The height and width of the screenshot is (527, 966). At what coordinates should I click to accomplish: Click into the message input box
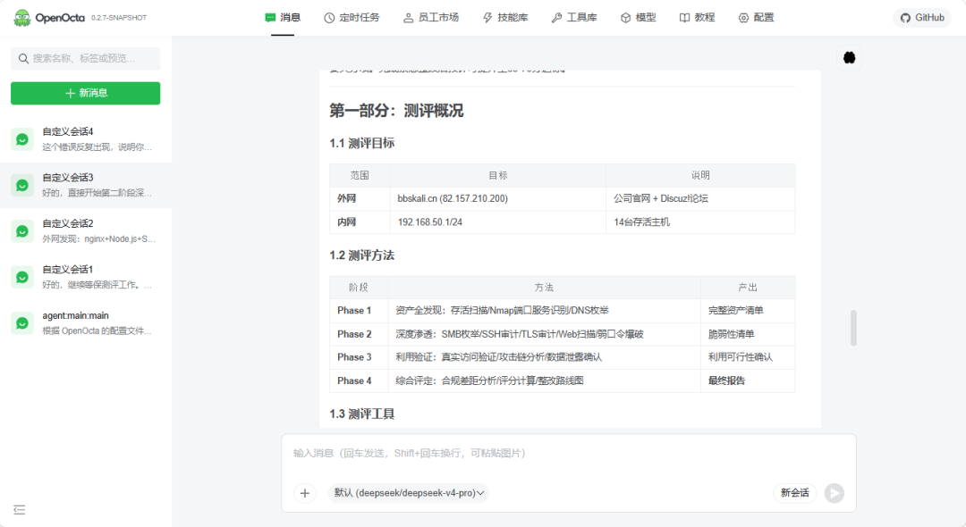(568, 453)
